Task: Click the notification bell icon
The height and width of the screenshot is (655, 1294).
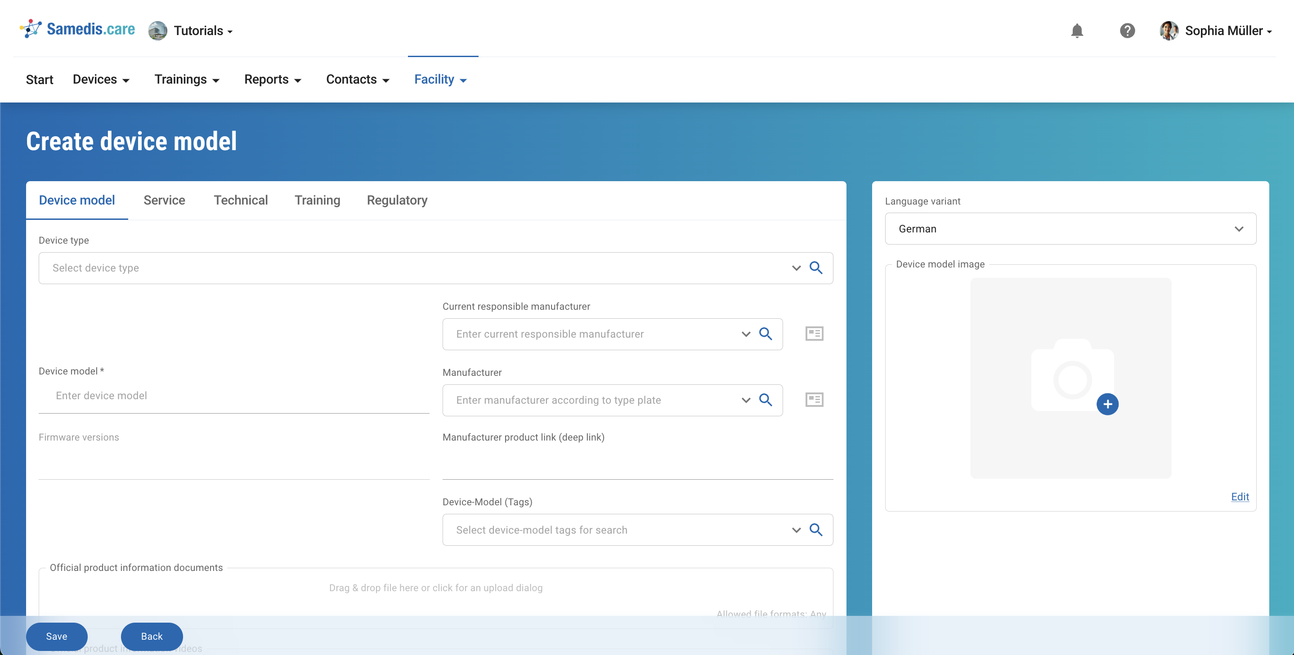Action: pos(1076,31)
